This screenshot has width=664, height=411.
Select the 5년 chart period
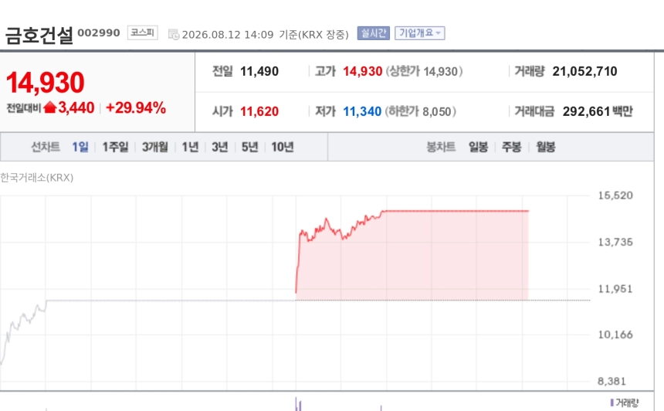tap(250, 147)
